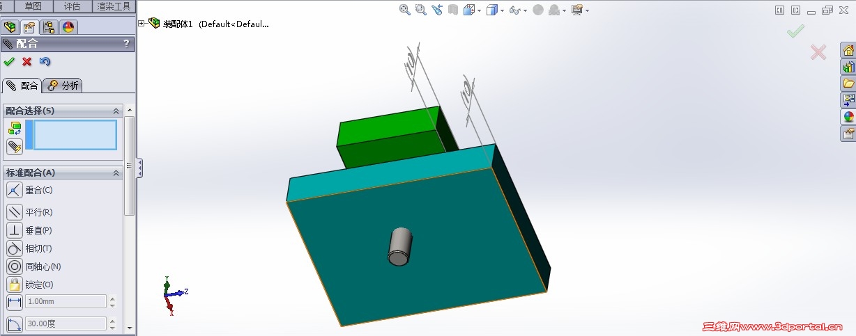Cancel the mate with the red X
Viewport: 856px width, 336px height.
27,62
